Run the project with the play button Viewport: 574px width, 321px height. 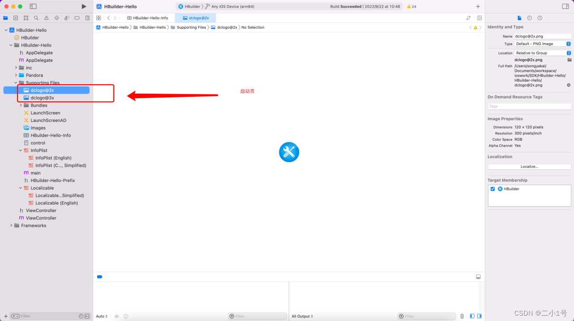coord(84,6)
